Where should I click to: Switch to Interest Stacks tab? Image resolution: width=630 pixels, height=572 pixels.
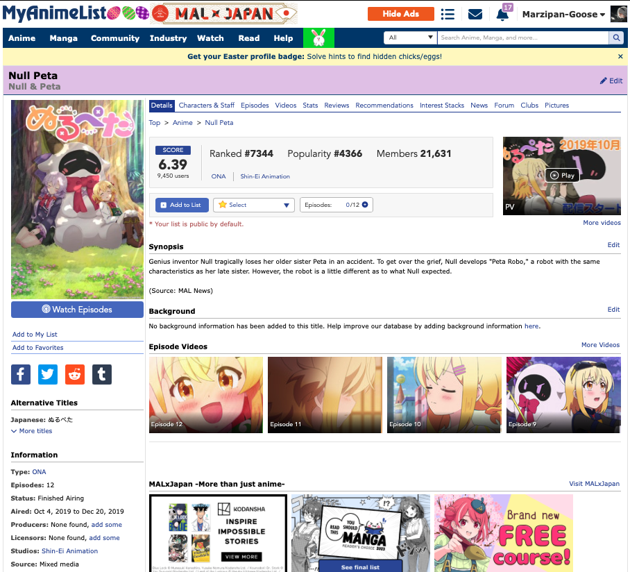[442, 106]
